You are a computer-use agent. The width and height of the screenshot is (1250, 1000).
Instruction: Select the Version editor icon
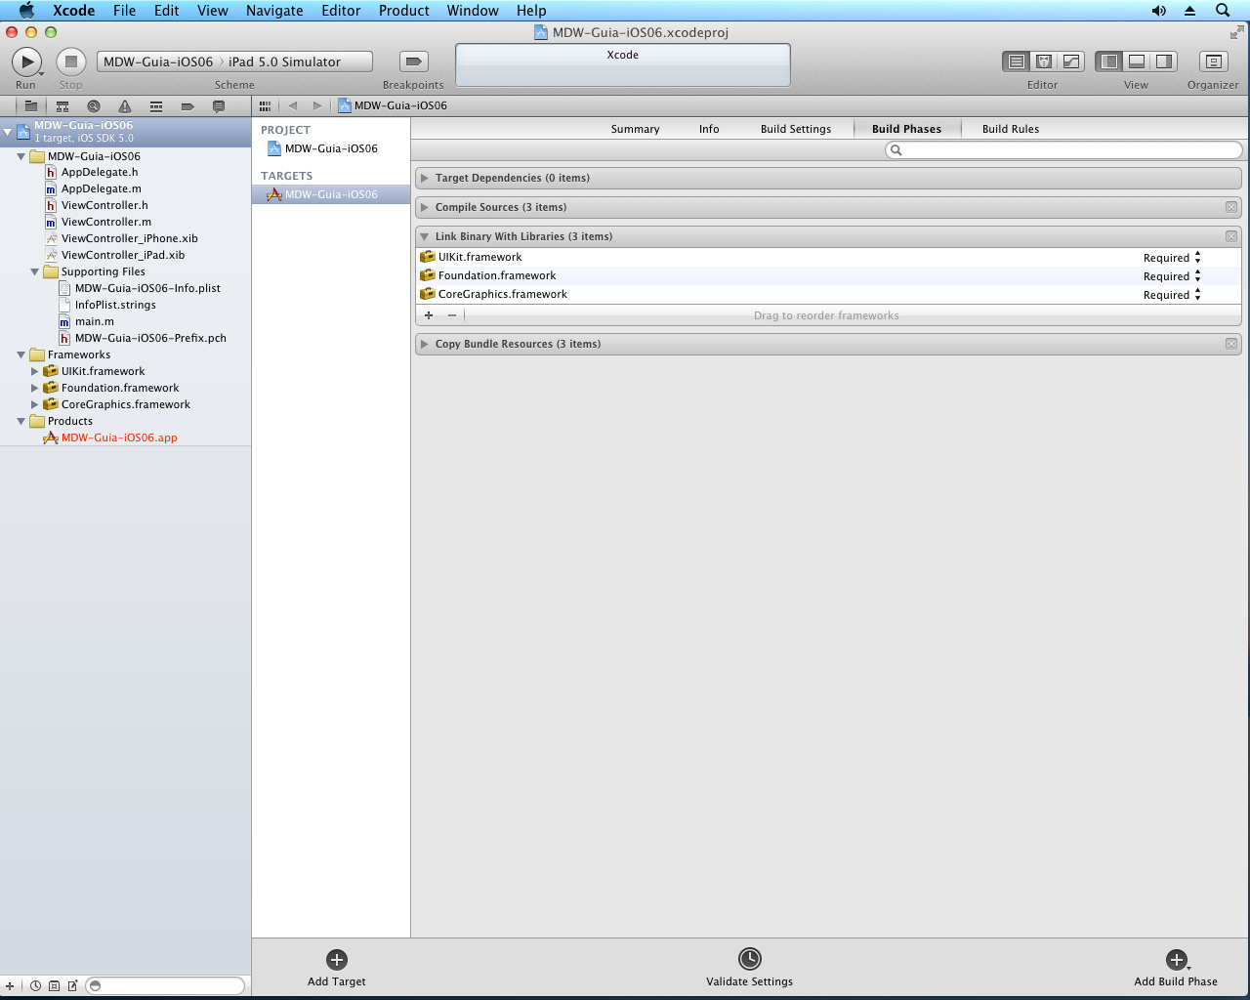[x=1071, y=62]
